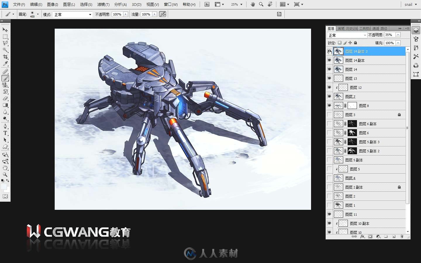This screenshot has width=421, height=263.
Task: Enable lock transparent pixels
Action: (339, 43)
